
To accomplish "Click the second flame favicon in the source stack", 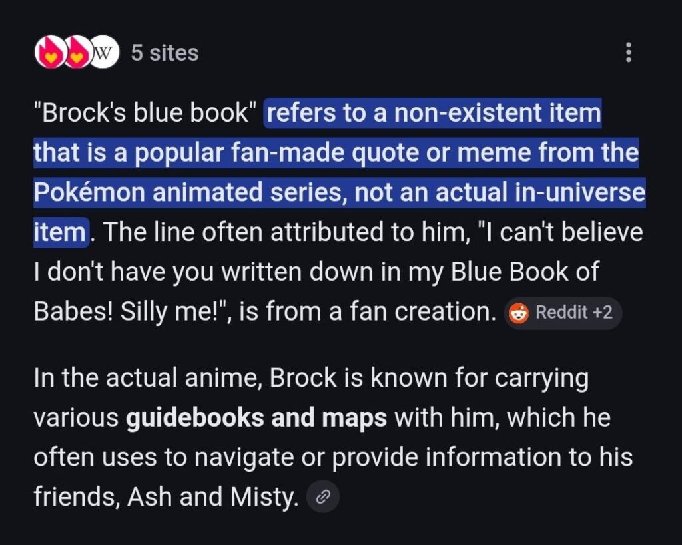I will (77, 52).
